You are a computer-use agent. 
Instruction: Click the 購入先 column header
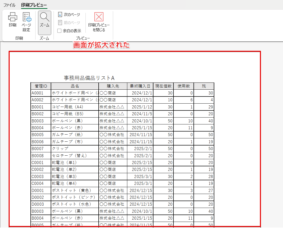pos(113,86)
